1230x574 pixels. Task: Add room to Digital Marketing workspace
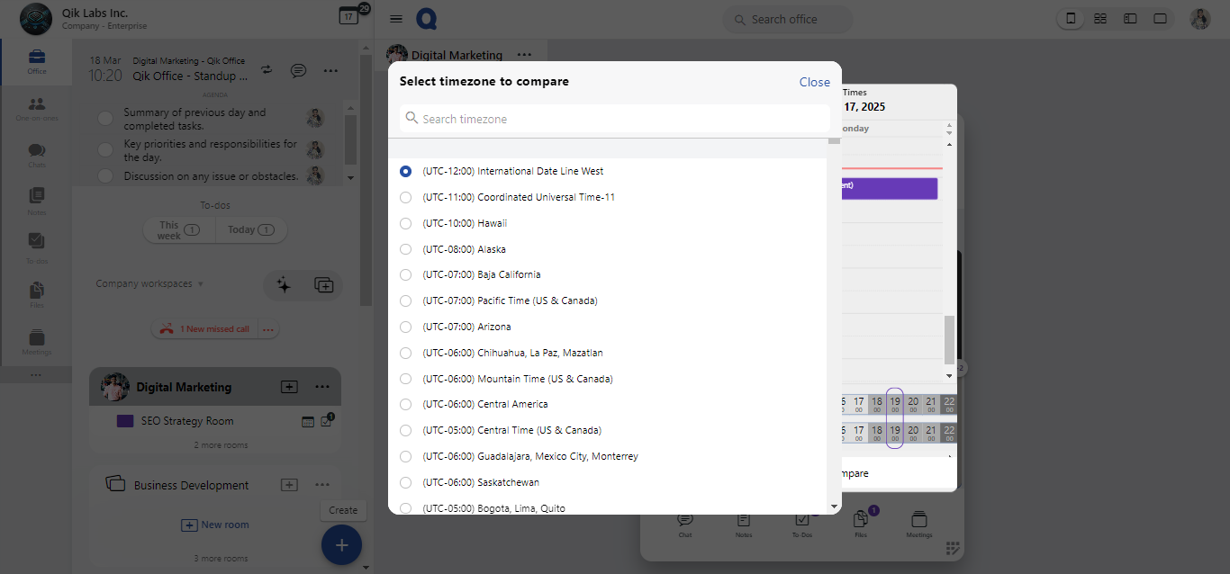tap(289, 387)
